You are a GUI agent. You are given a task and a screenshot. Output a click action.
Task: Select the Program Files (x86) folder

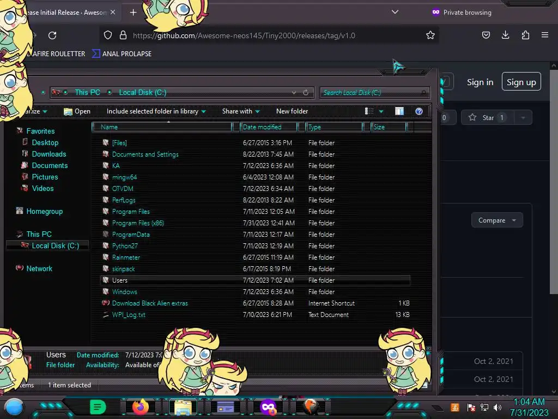(138, 223)
